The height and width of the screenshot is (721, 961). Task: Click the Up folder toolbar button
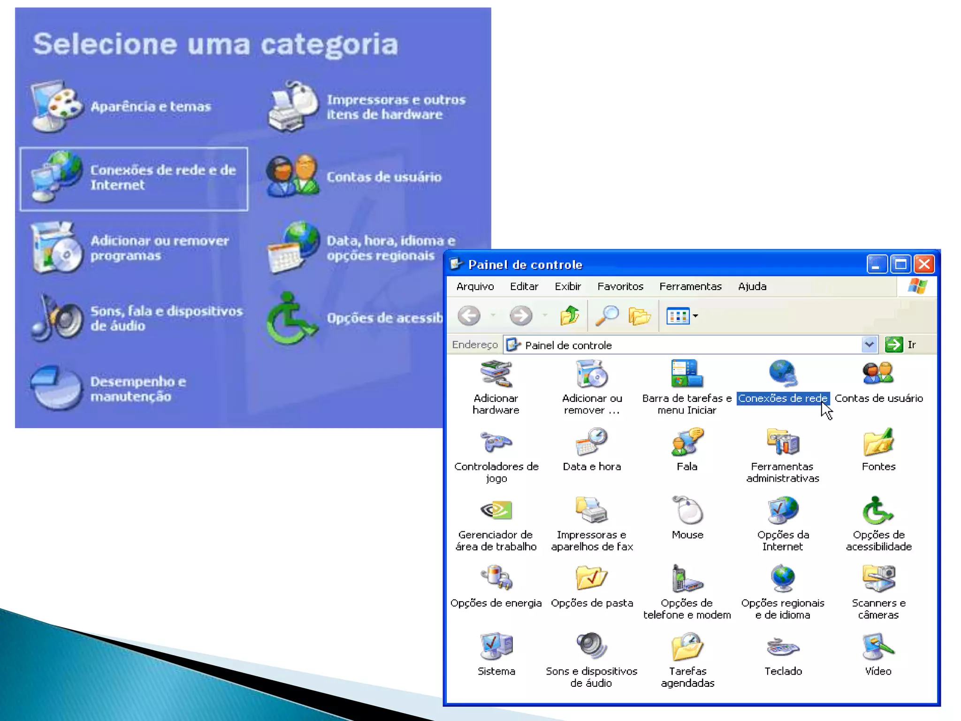coord(570,316)
